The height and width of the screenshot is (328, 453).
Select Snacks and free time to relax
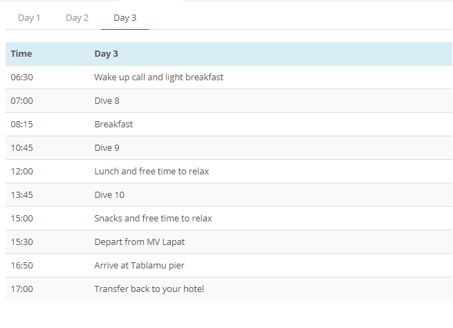153,218
